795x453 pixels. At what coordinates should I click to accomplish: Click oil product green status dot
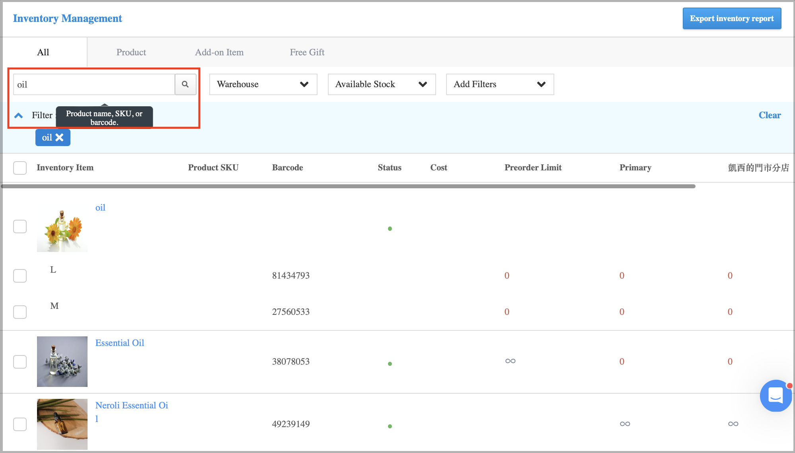tap(390, 228)
